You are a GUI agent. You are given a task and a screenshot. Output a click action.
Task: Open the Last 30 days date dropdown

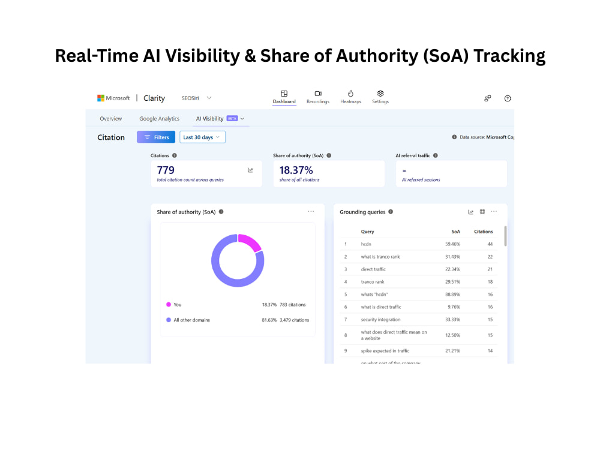[202, 137]
